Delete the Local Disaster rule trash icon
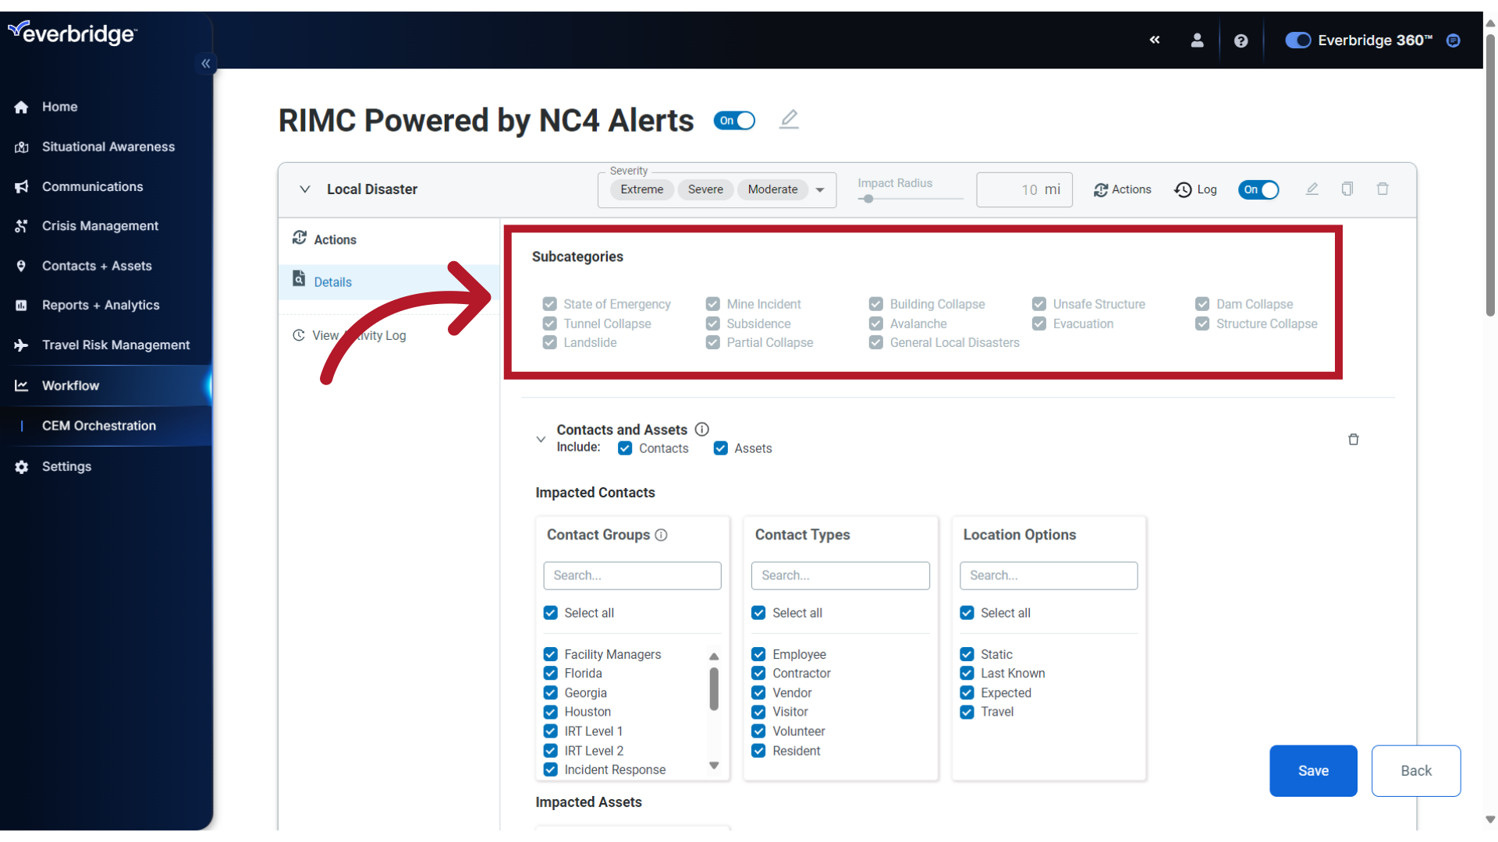Screen dimensions: 1498x842 click(1383, 189)
